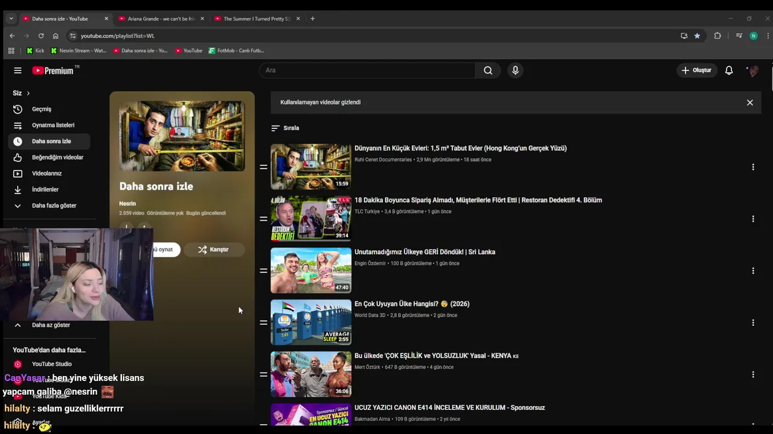The width and height of the screenshot is (773, 434).
Task: Switch to The Summer I Turned Pretty tab
Action: tap(257, 19)
